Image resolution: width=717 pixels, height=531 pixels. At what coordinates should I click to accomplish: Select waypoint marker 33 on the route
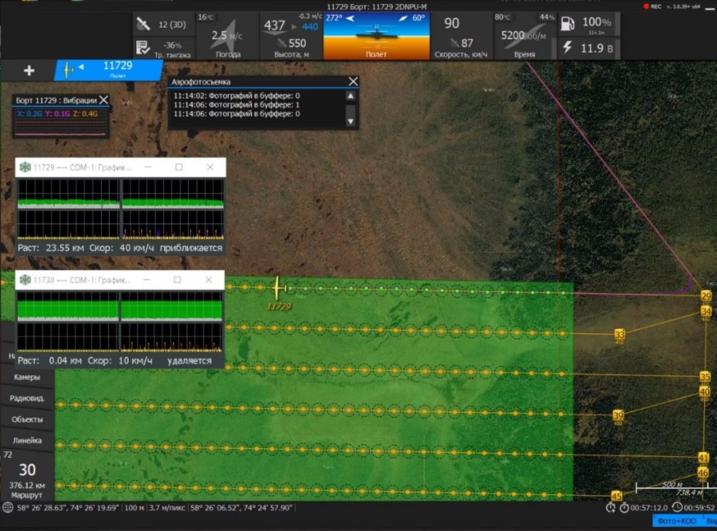click(x=619, y=335)
